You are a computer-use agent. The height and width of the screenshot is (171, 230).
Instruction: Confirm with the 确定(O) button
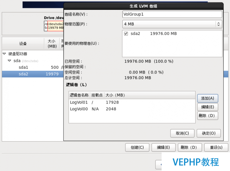[209, 133]
